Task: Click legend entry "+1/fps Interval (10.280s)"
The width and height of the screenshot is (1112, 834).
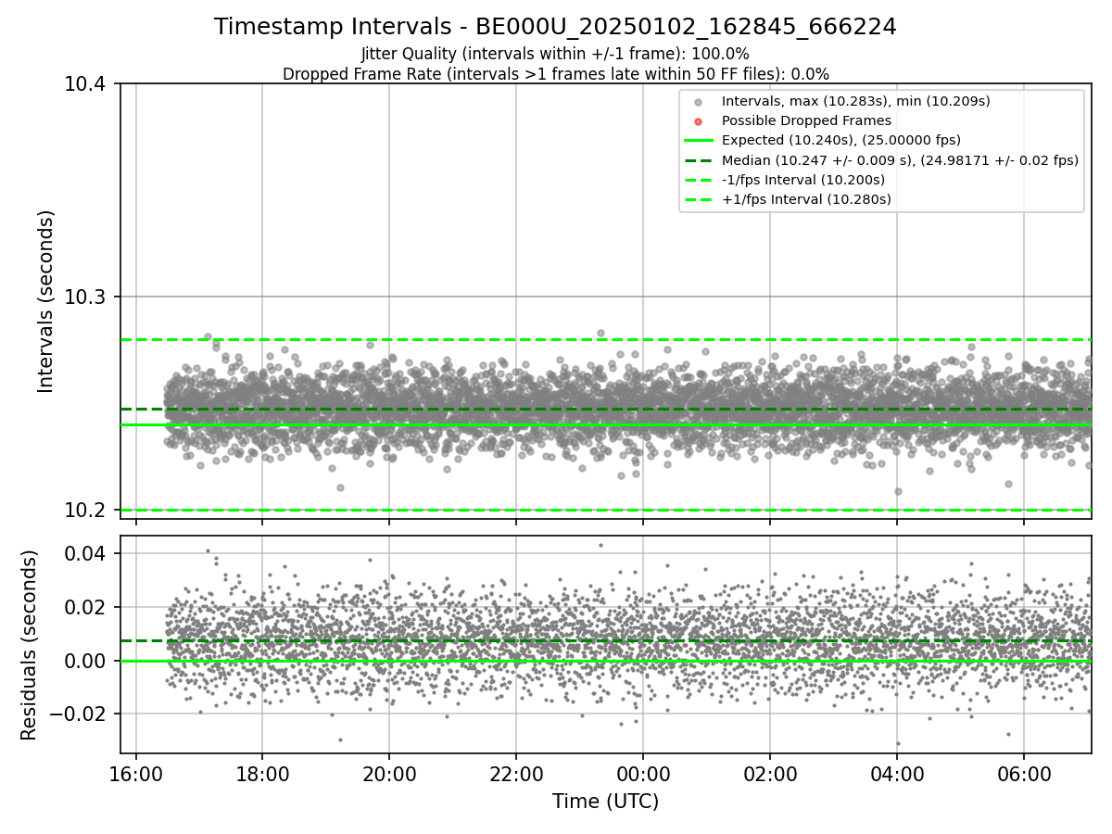Action: coord(806,199)
